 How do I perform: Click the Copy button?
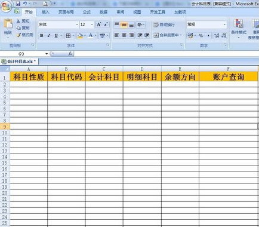tap(23, 28)
